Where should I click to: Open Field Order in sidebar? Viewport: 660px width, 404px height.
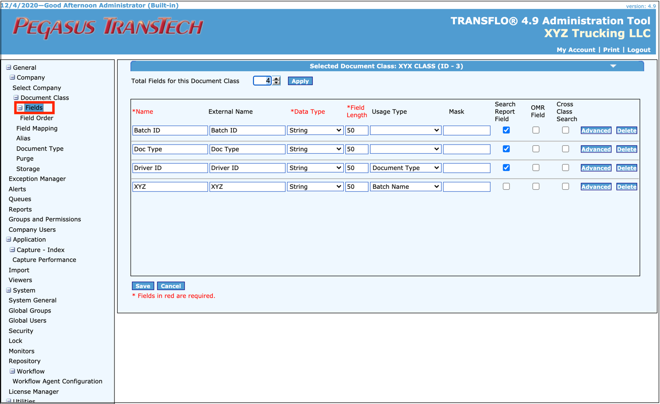pos(36,118)
